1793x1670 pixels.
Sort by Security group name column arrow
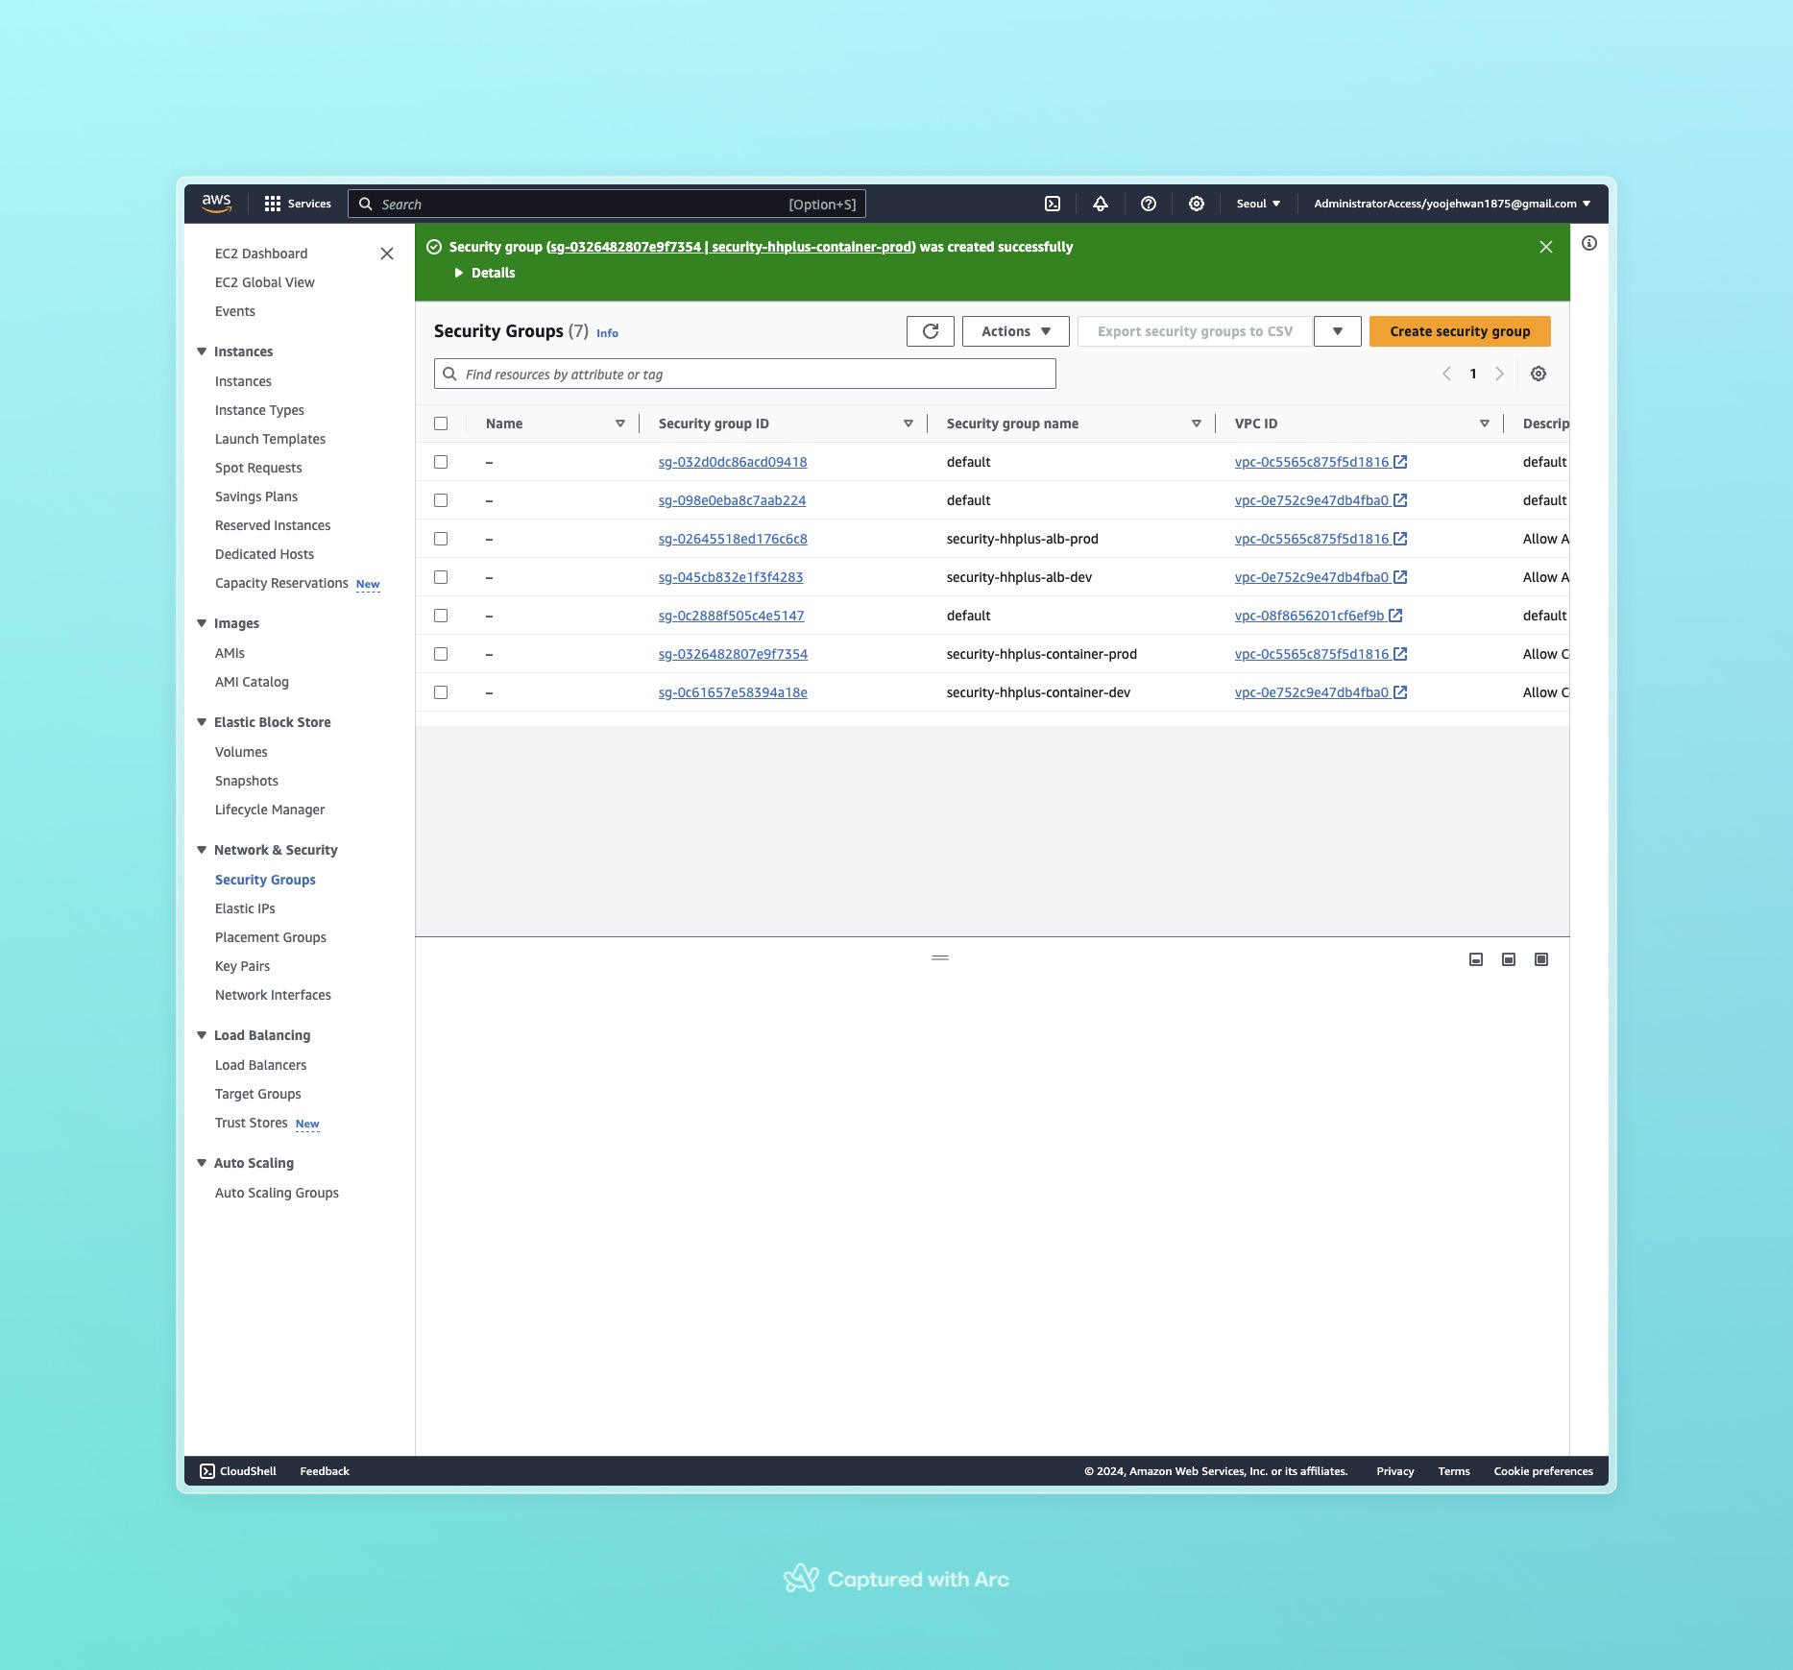1197,424
